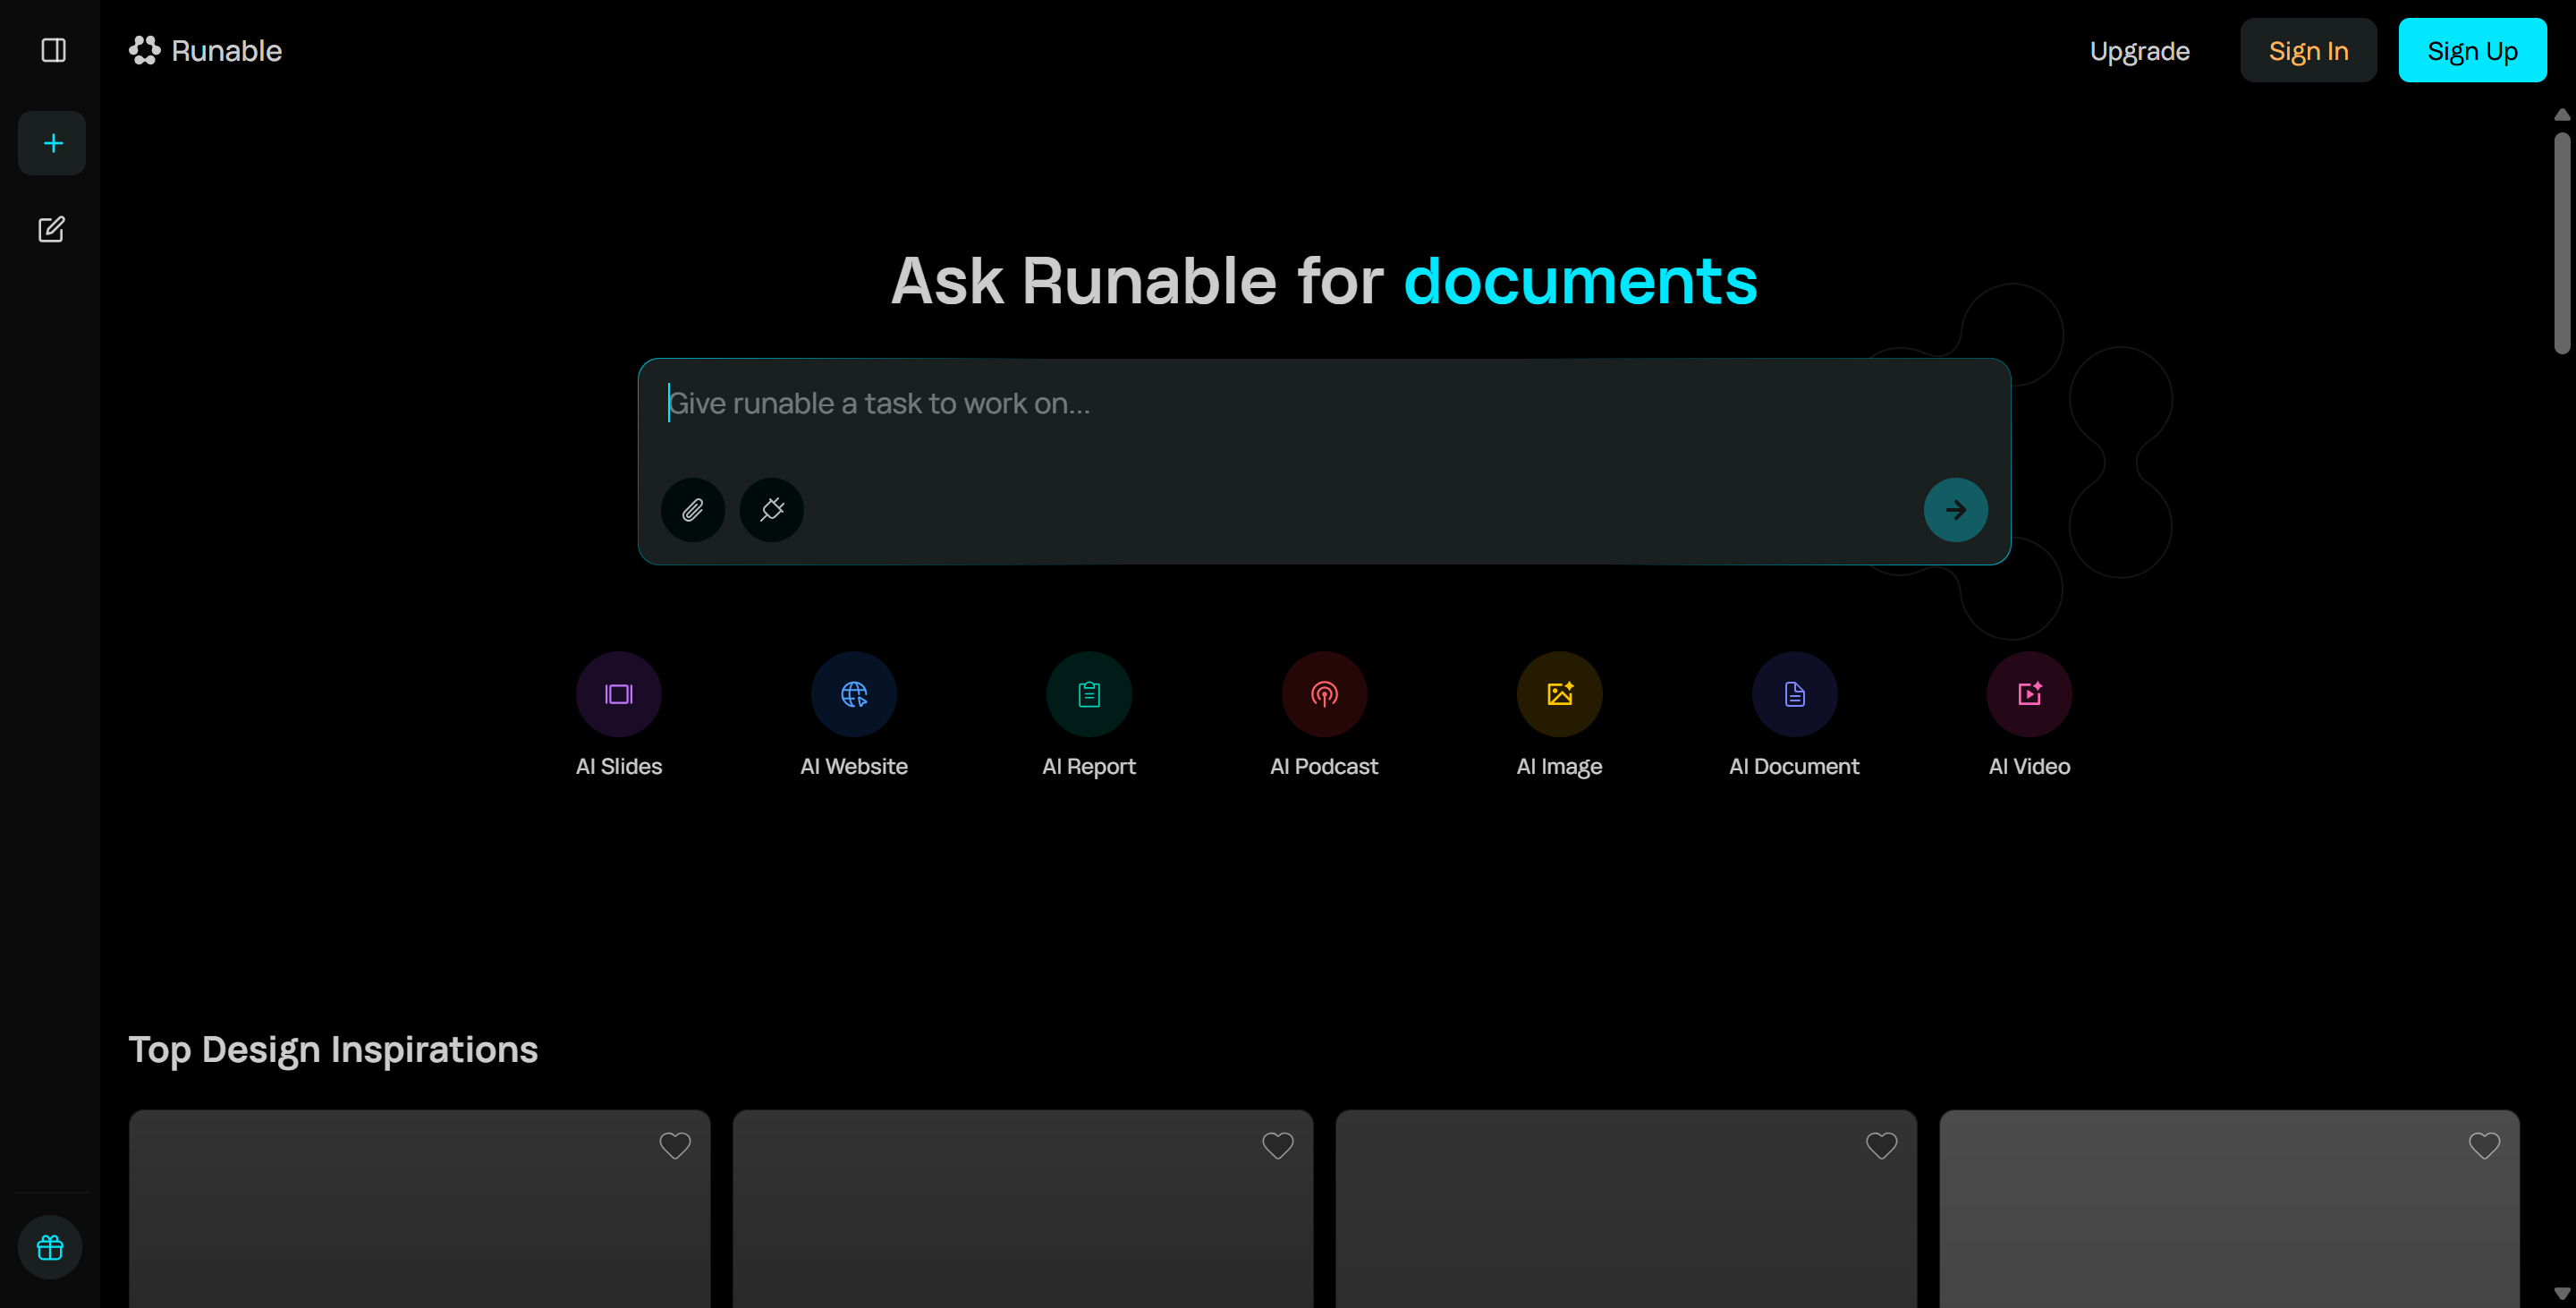Screen dimensions: 2576x1308
Task: Open the AI Document tool
Action: (x=1793, y=694)
